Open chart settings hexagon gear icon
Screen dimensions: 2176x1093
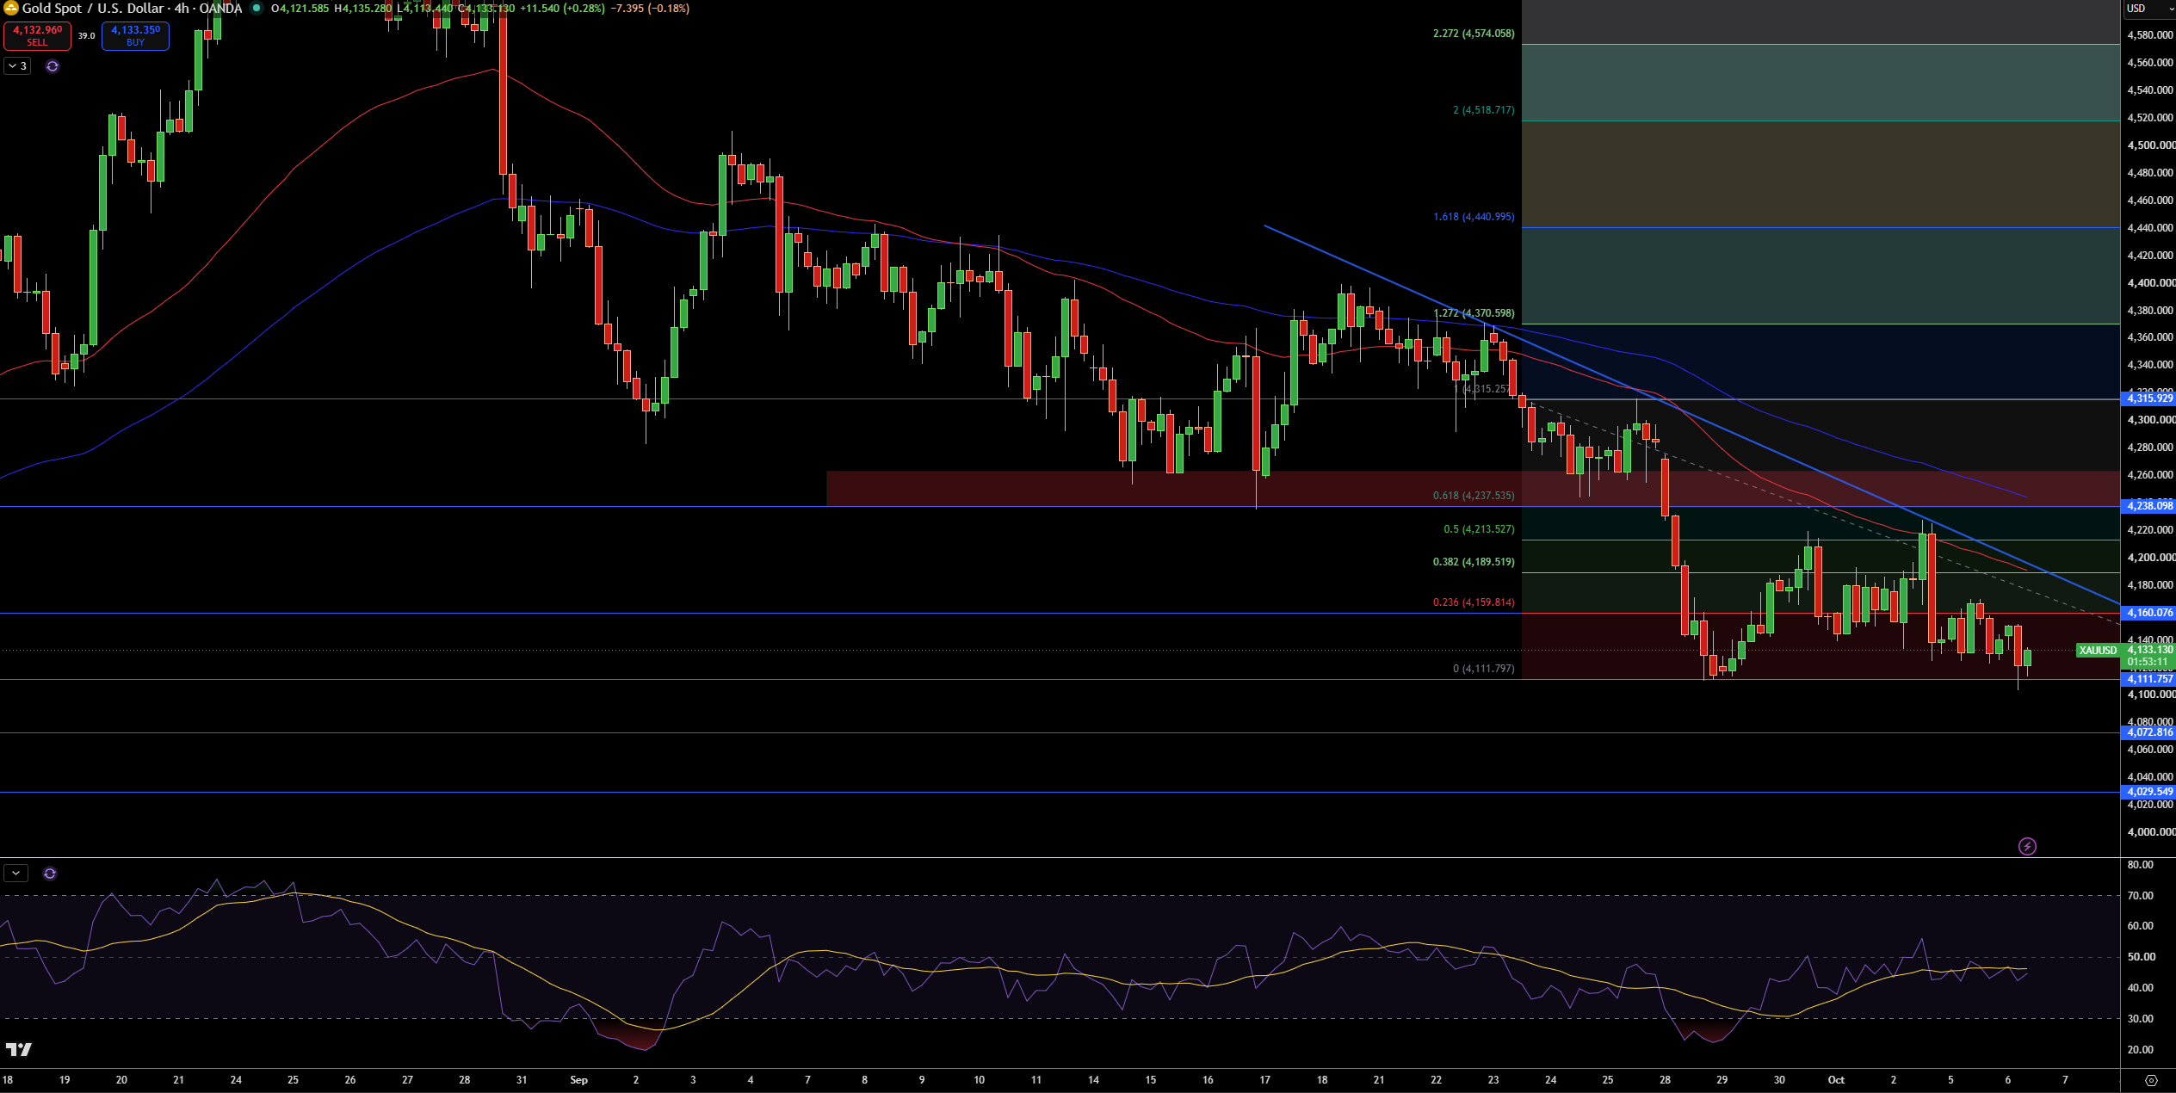coord(2151,1080)
